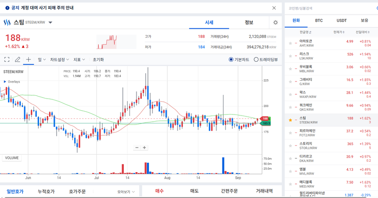
Task: Switch to the 시세 tab
Action: [x=209, y=22]
